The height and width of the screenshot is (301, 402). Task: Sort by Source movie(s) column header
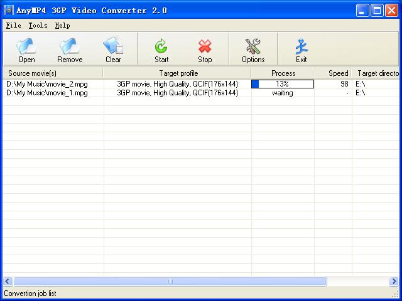(x=53, y=73)
